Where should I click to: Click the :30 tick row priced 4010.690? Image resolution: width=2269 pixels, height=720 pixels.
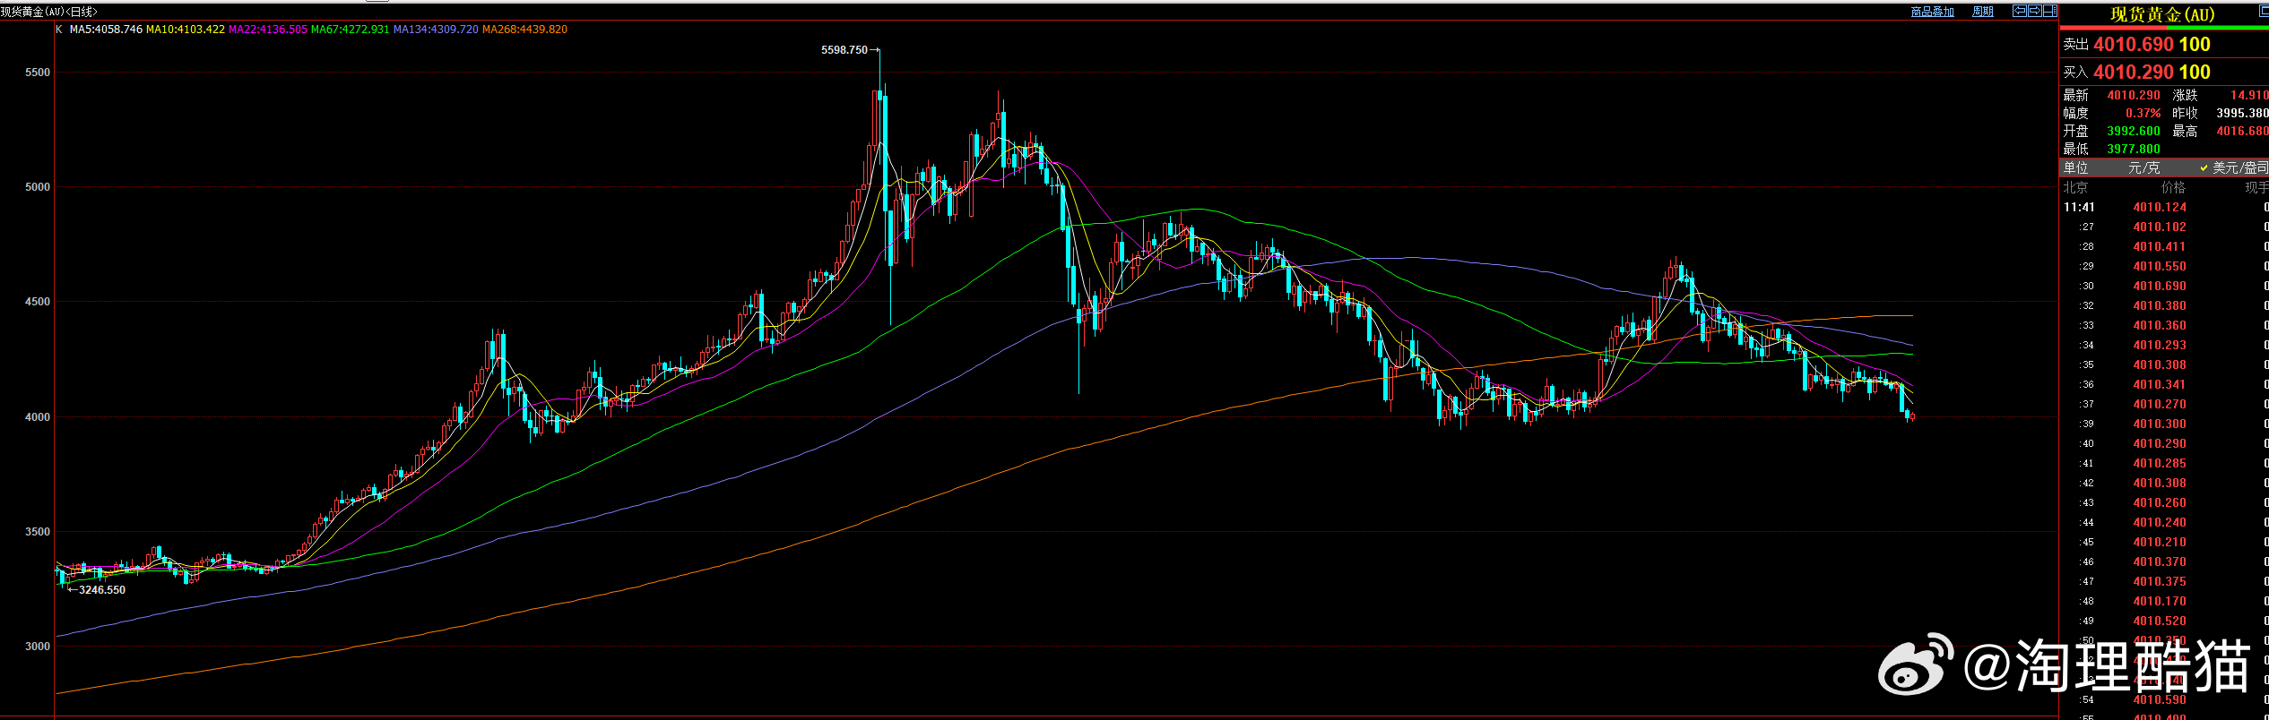[2164, 286]
